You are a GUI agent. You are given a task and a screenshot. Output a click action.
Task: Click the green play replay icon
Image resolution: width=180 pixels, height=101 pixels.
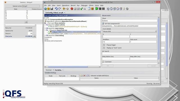(97, 9)
